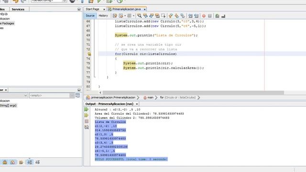Click the 'Lista de Circulos' output line

click(110, 122)
